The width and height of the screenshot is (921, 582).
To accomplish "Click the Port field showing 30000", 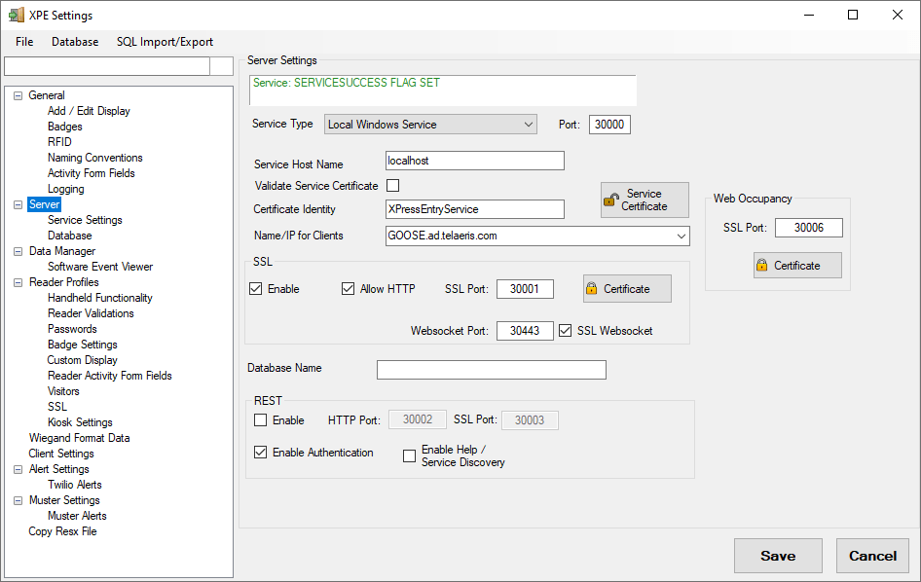I will pos(609,125).
